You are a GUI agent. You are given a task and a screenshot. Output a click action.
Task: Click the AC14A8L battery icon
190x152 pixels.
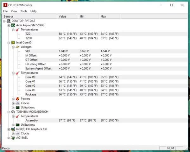[13, 138]
